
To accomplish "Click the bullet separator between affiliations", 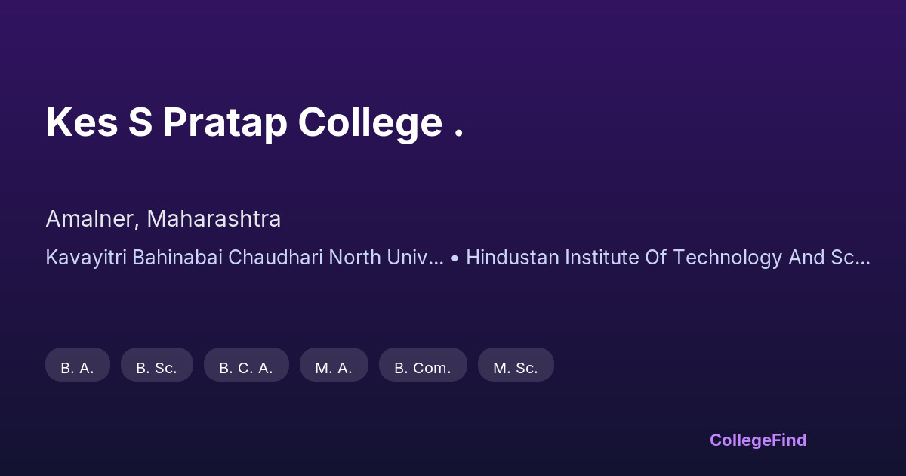I will [455, 258].
